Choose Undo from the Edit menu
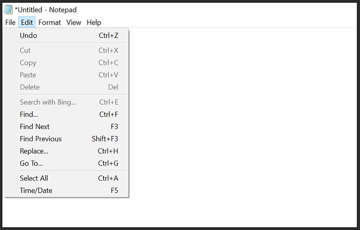 [x=28, y=35]
